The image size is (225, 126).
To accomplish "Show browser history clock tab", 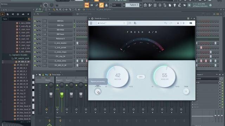I will point(18,14).
